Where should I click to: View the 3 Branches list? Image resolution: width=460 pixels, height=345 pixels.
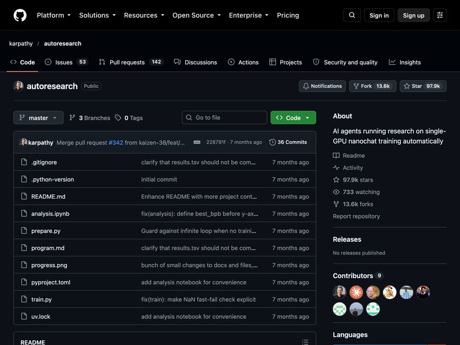click(90, 118)
